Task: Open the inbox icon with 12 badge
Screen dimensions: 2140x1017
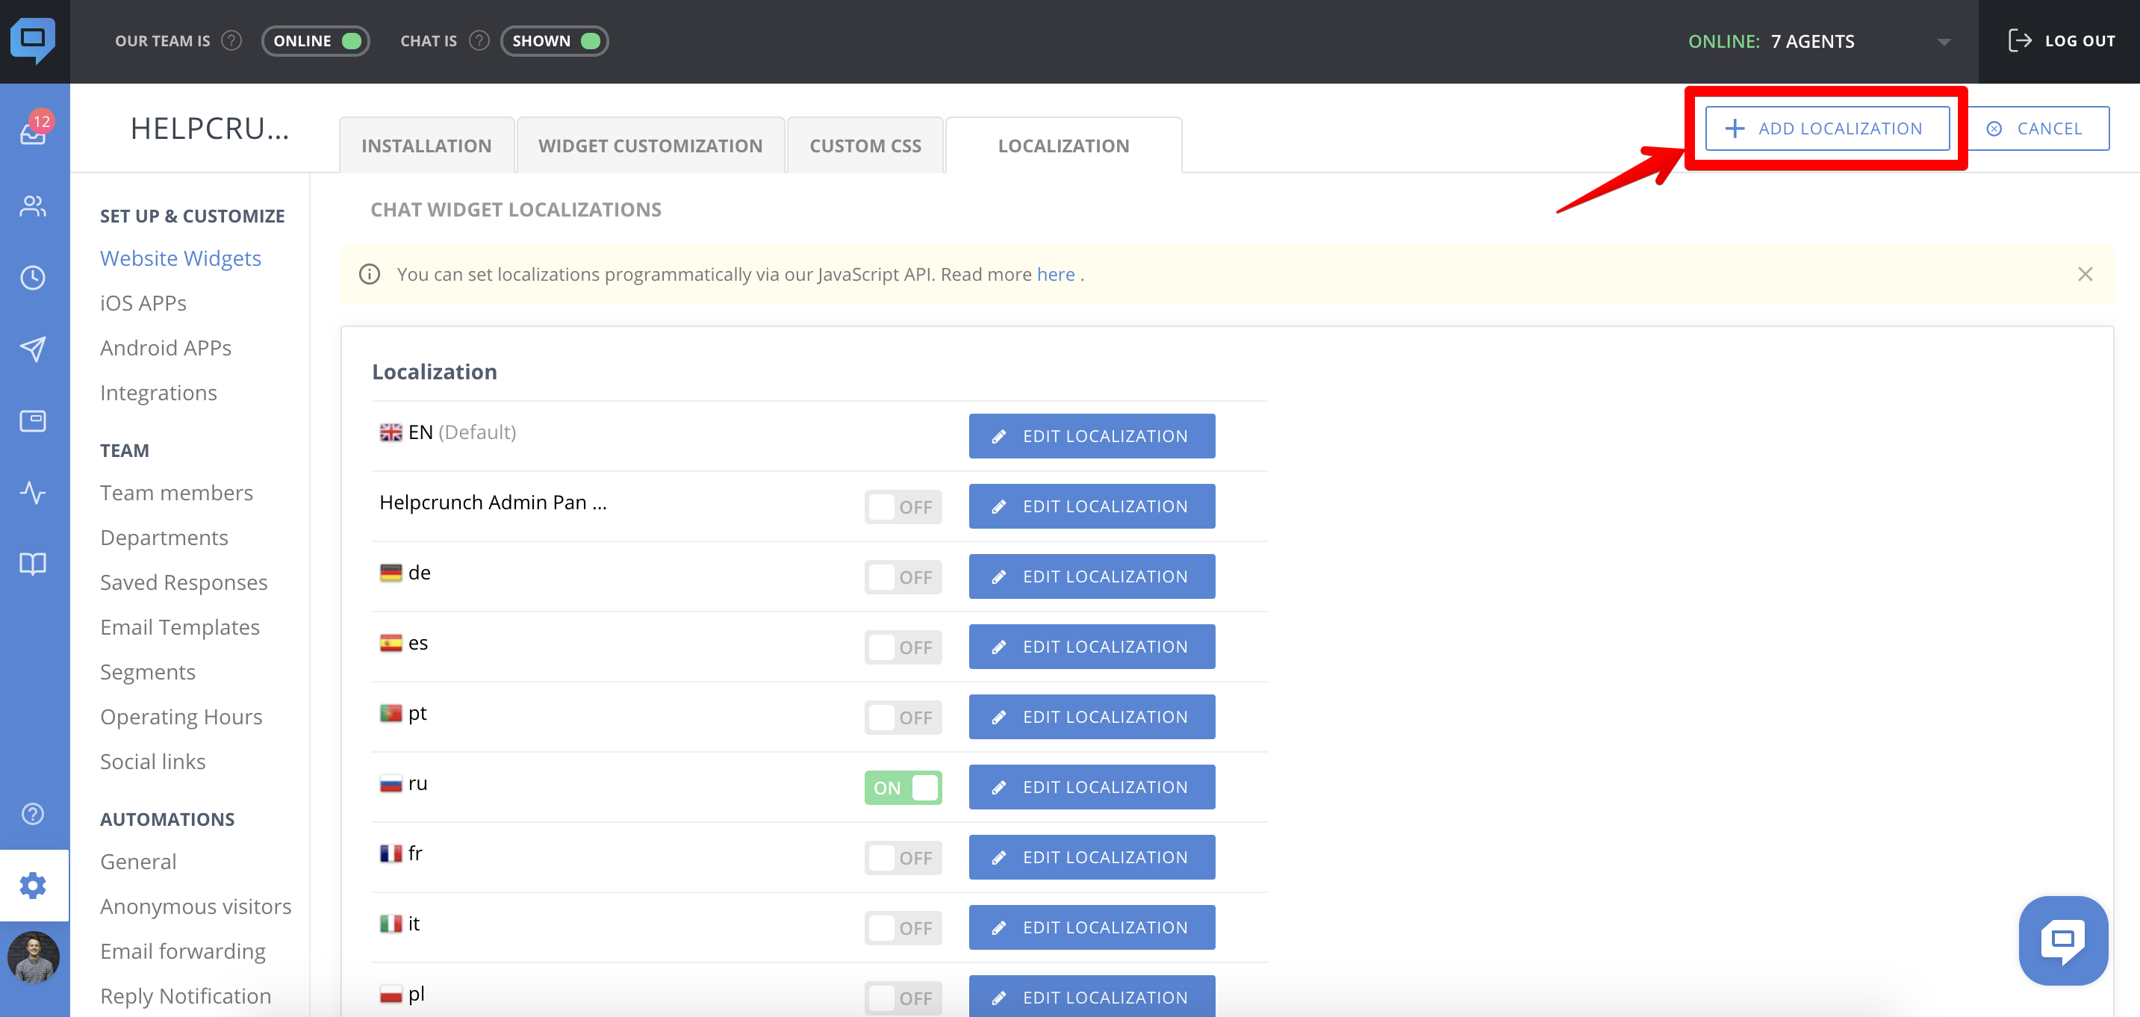Action: [34, 130]
